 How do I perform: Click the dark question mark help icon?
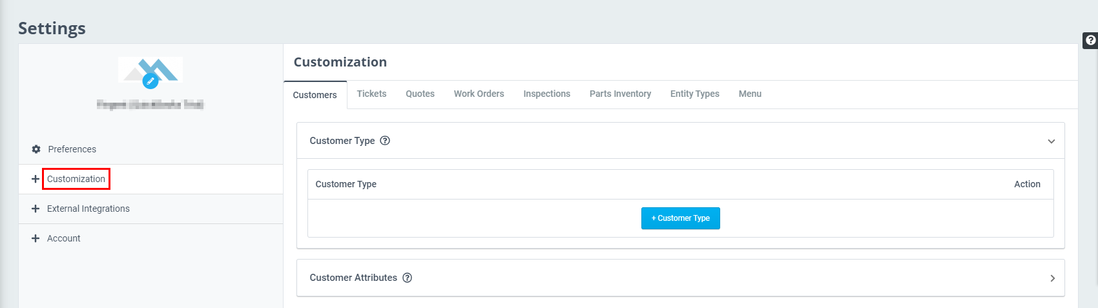1090,40
